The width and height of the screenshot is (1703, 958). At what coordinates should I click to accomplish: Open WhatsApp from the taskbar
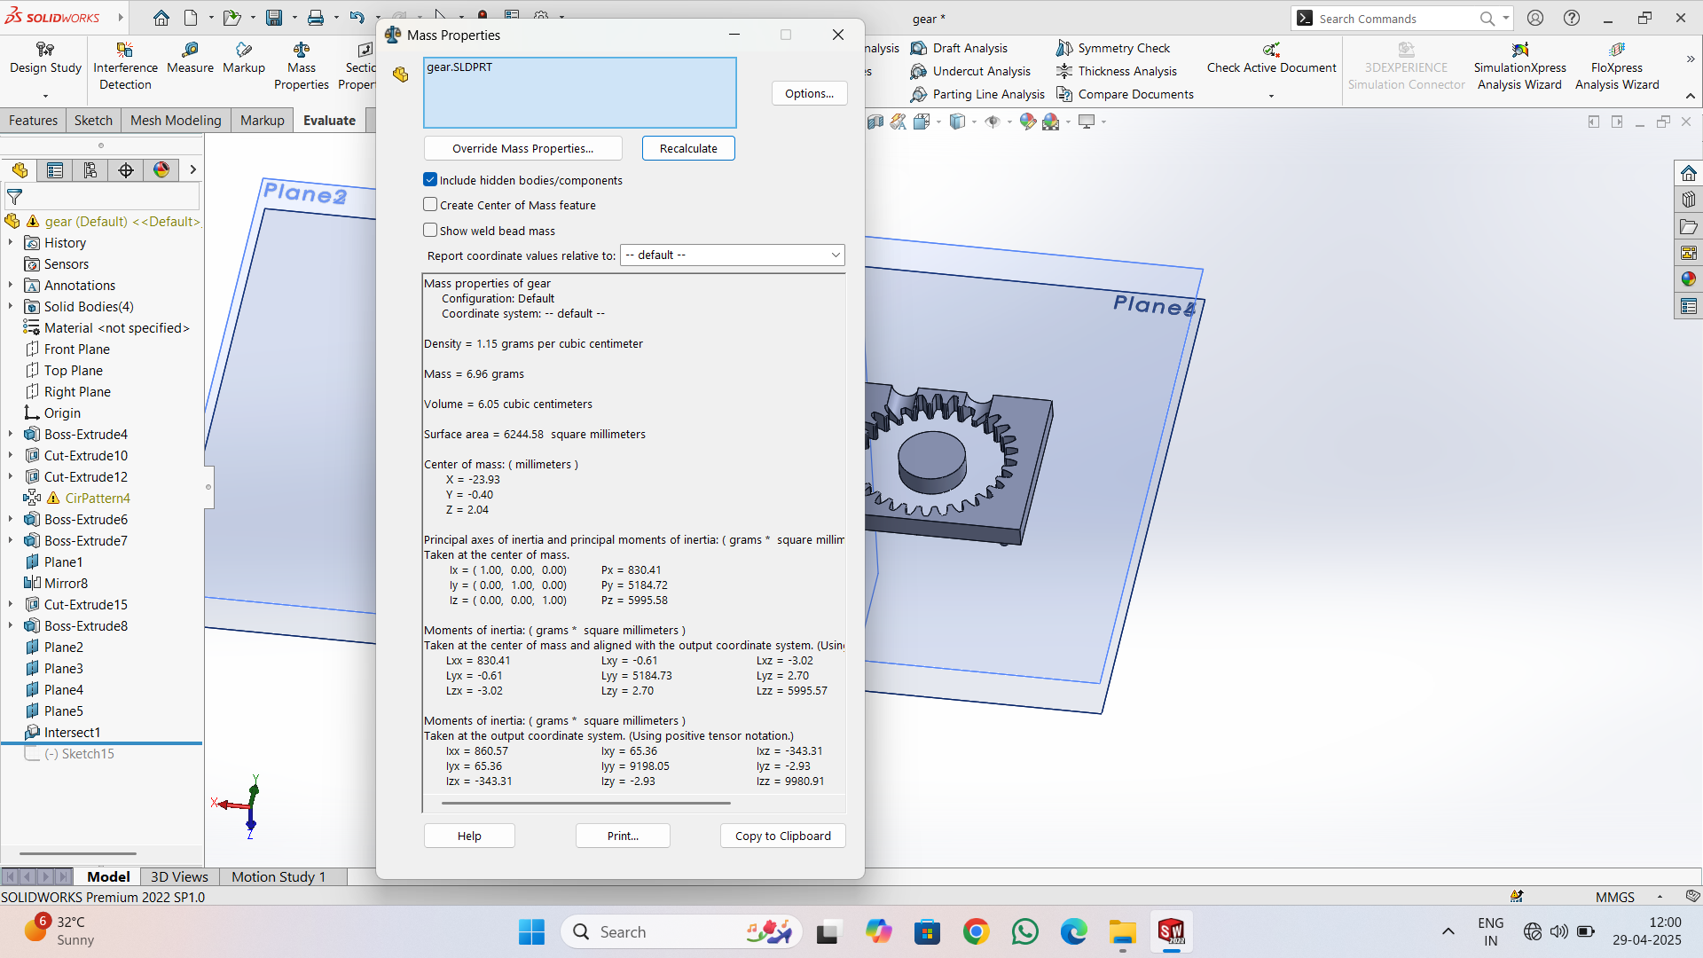[x=1024, y=931]
